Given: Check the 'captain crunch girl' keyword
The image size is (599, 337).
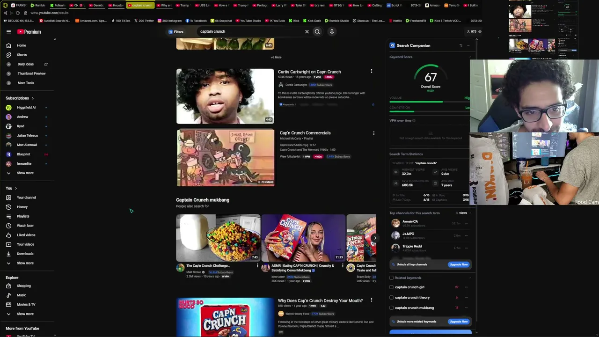Looking at the screenshot, I should [x=392, y=287].
